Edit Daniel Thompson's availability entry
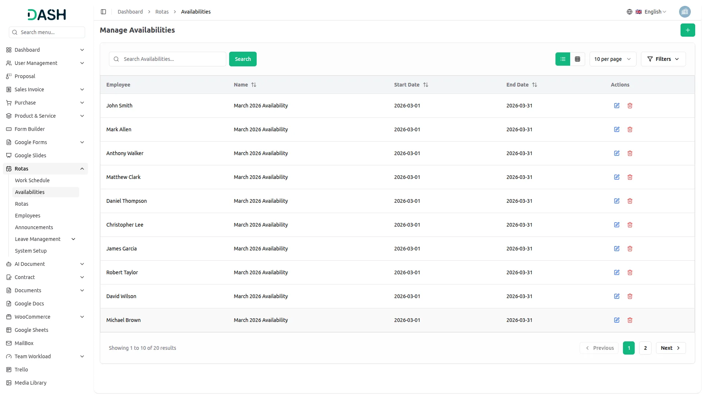Image resolution: width=704 pixels, height=396 pixels. tap(617, 201)
